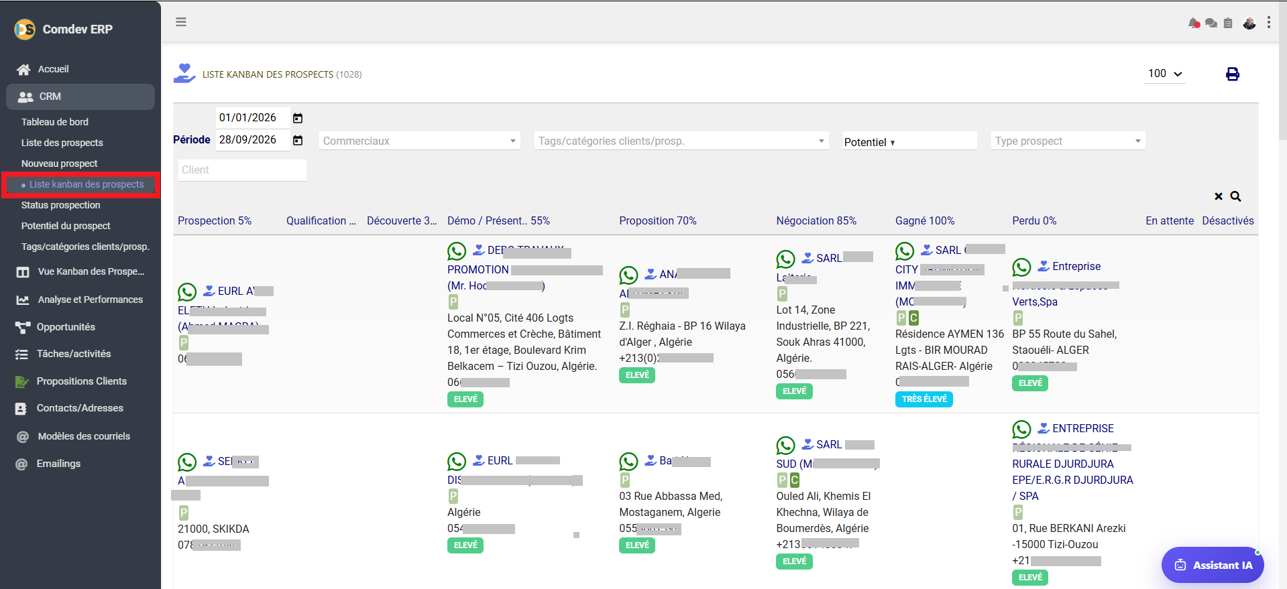This screenshot has width=1287, height=589.
Task: Open the Type prospect dropdown
Action: point(1068,141)
